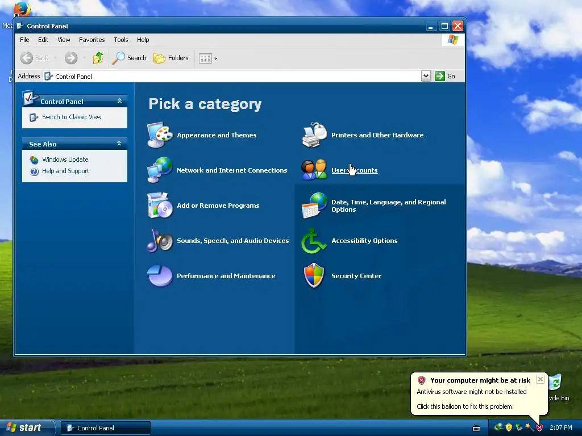Click the taskbar clock showing 2:07 PM

(x=561, y=427)
